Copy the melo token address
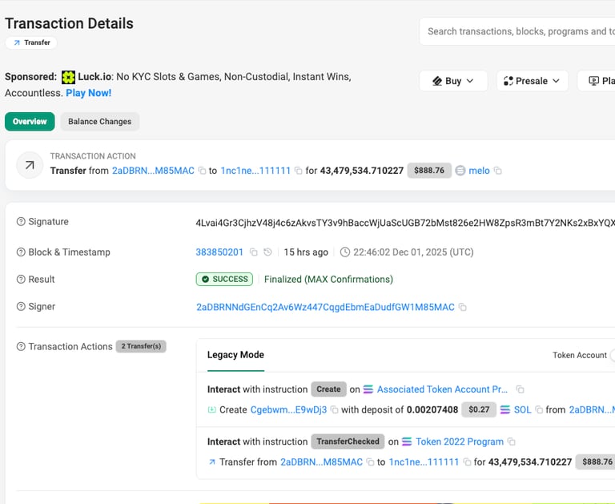The image size is (615, 504). click(x=497, y=171)
